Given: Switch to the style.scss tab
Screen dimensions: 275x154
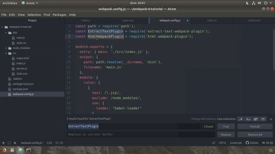Looking at the screenshot, I should click(128, 21).
